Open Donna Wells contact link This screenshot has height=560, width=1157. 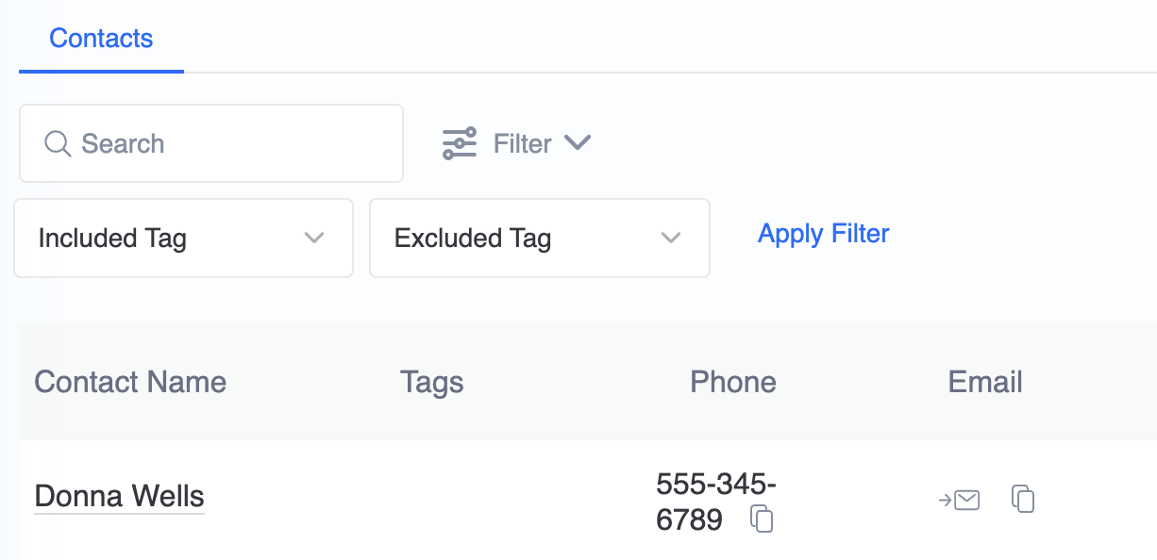tap(119, 496)
